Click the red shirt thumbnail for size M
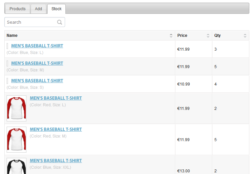This screenshot has height=174, width=252. [x=17, y=139]
